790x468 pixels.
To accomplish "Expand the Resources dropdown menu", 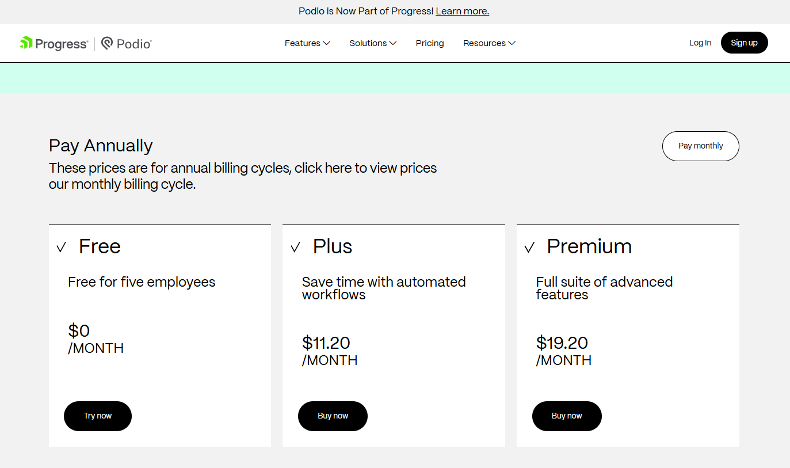I will [x=489, y=43].
